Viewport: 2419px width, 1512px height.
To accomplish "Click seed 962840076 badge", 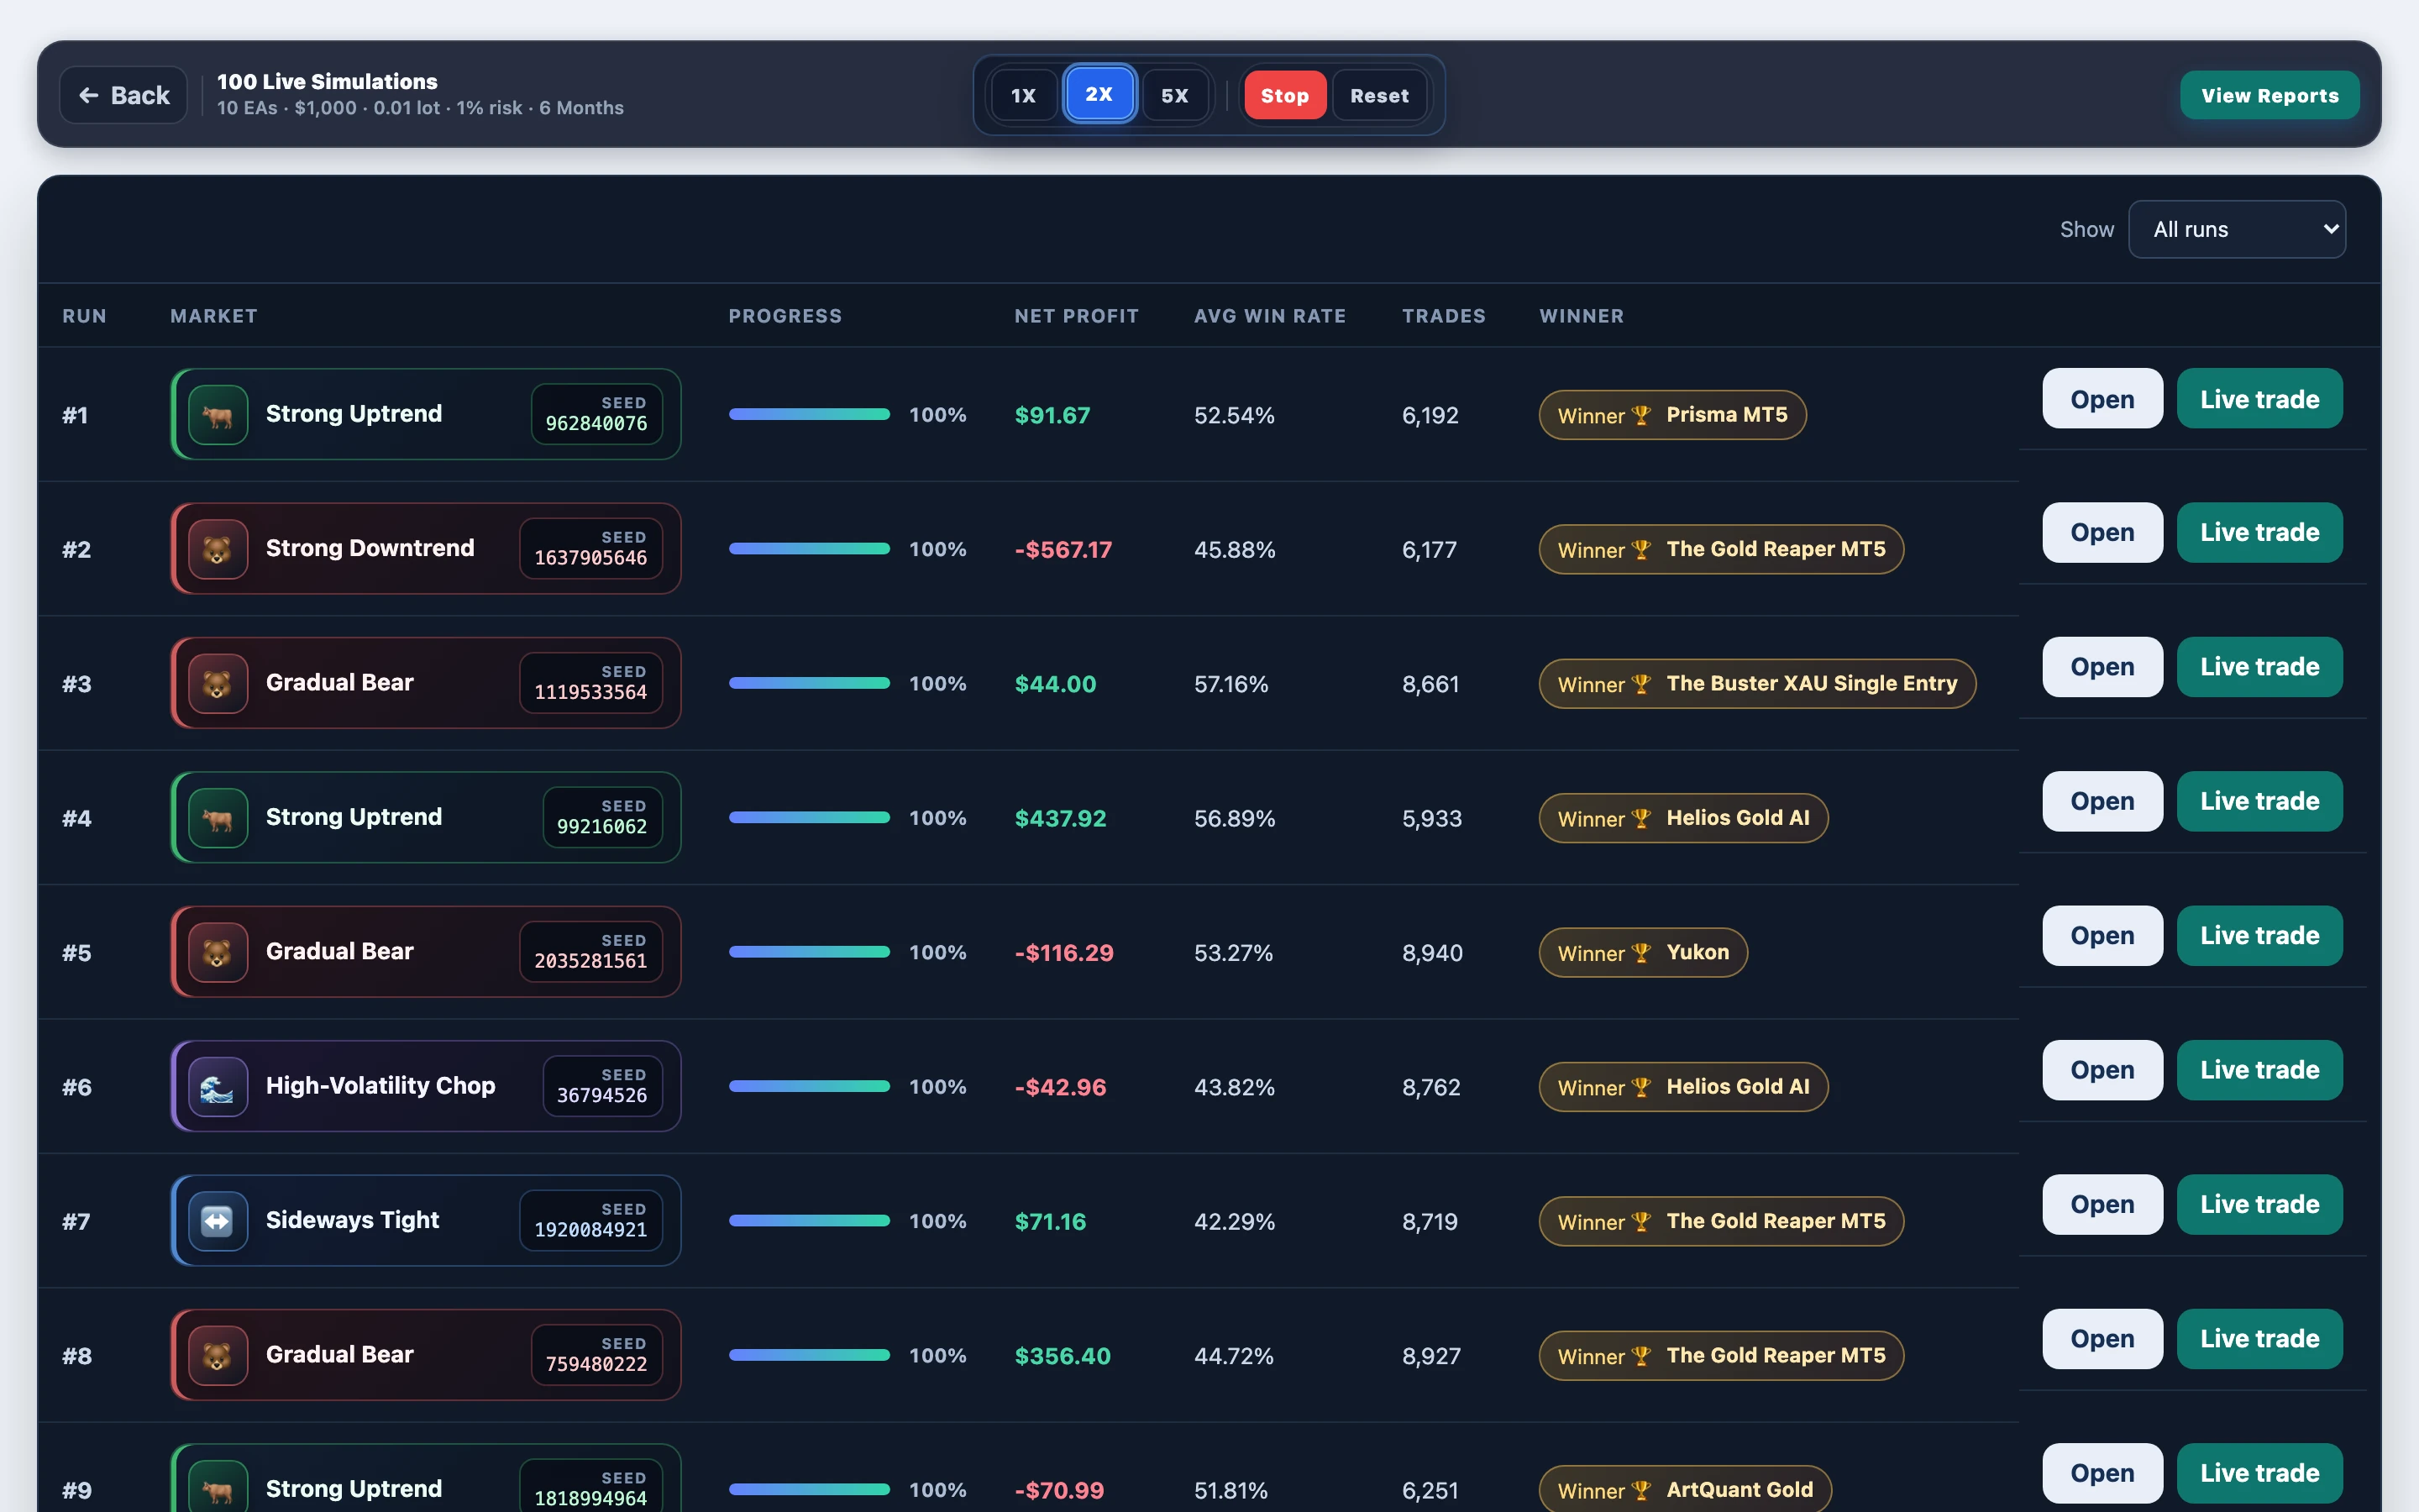I will point(596,414).
